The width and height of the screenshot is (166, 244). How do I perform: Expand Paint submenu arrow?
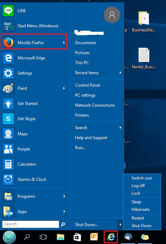click(64, 88)
